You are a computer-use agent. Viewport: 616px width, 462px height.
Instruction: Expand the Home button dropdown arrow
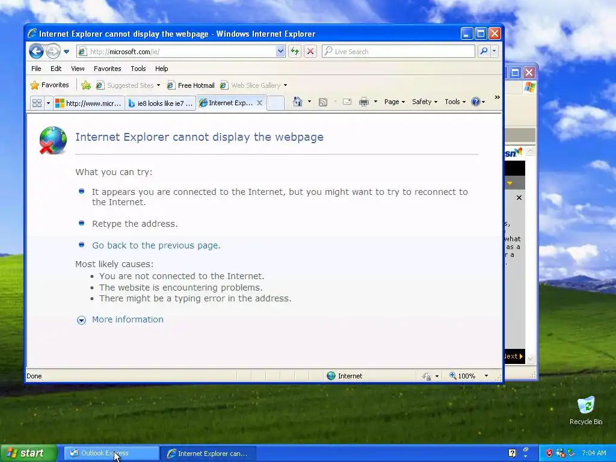309,102
